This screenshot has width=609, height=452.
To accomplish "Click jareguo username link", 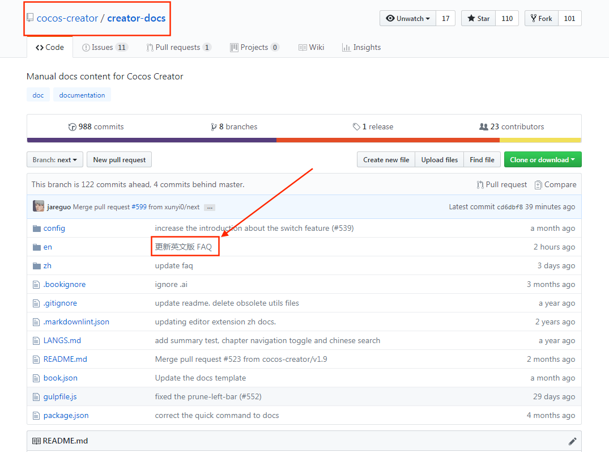I will tap(59, 207).
